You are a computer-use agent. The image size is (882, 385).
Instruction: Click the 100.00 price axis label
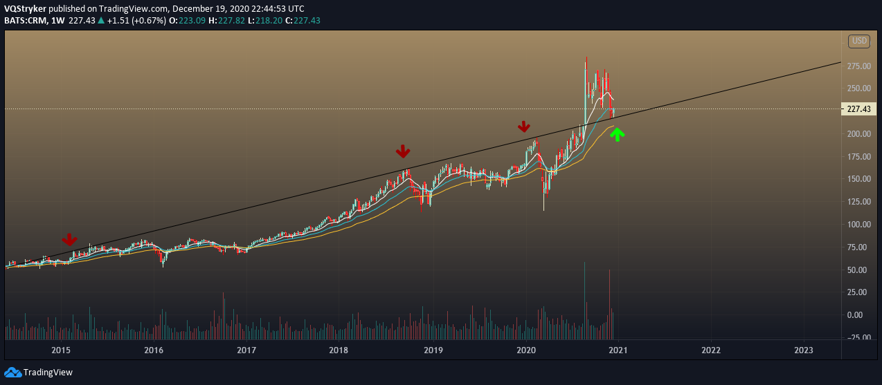tap(858, 225)
